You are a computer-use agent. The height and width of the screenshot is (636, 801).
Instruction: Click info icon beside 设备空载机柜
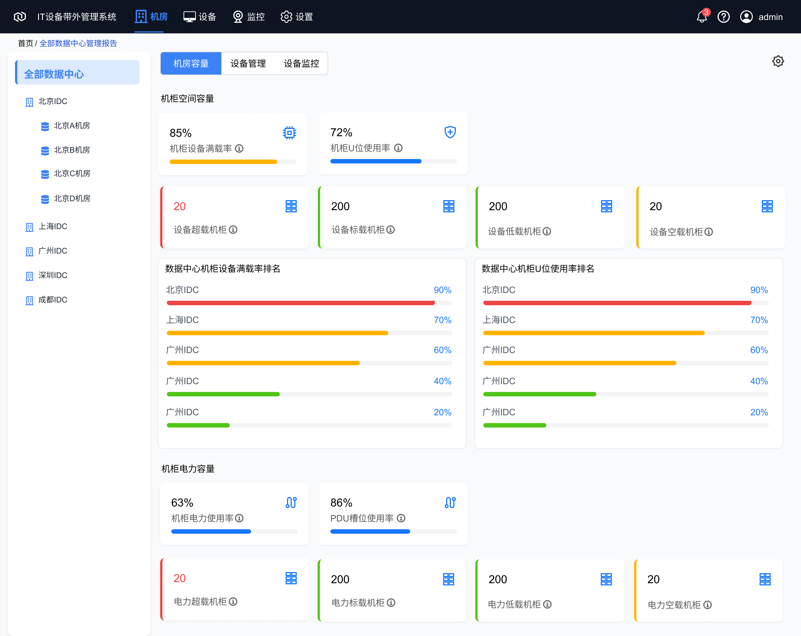pos(708,232)
